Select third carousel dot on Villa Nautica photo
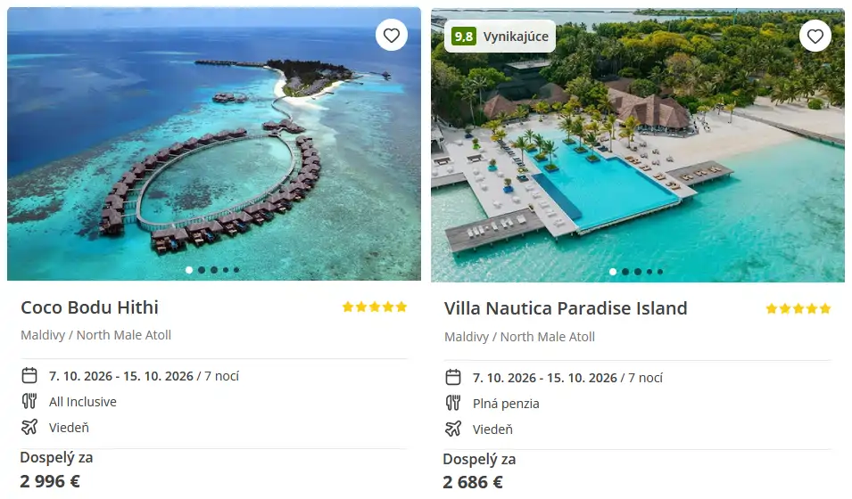Image resolution: width=852 pixels, height=499 pixels. 638,272
